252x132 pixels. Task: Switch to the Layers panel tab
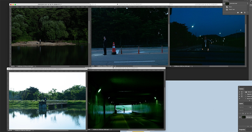point(241,104)
